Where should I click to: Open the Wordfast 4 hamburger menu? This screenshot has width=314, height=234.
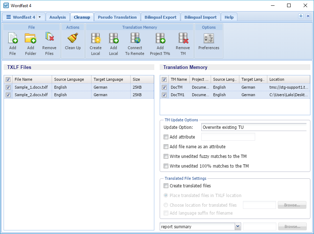9,17
